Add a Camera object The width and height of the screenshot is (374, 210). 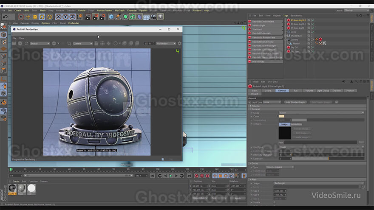pyautogui.click(x=153, y=17)
